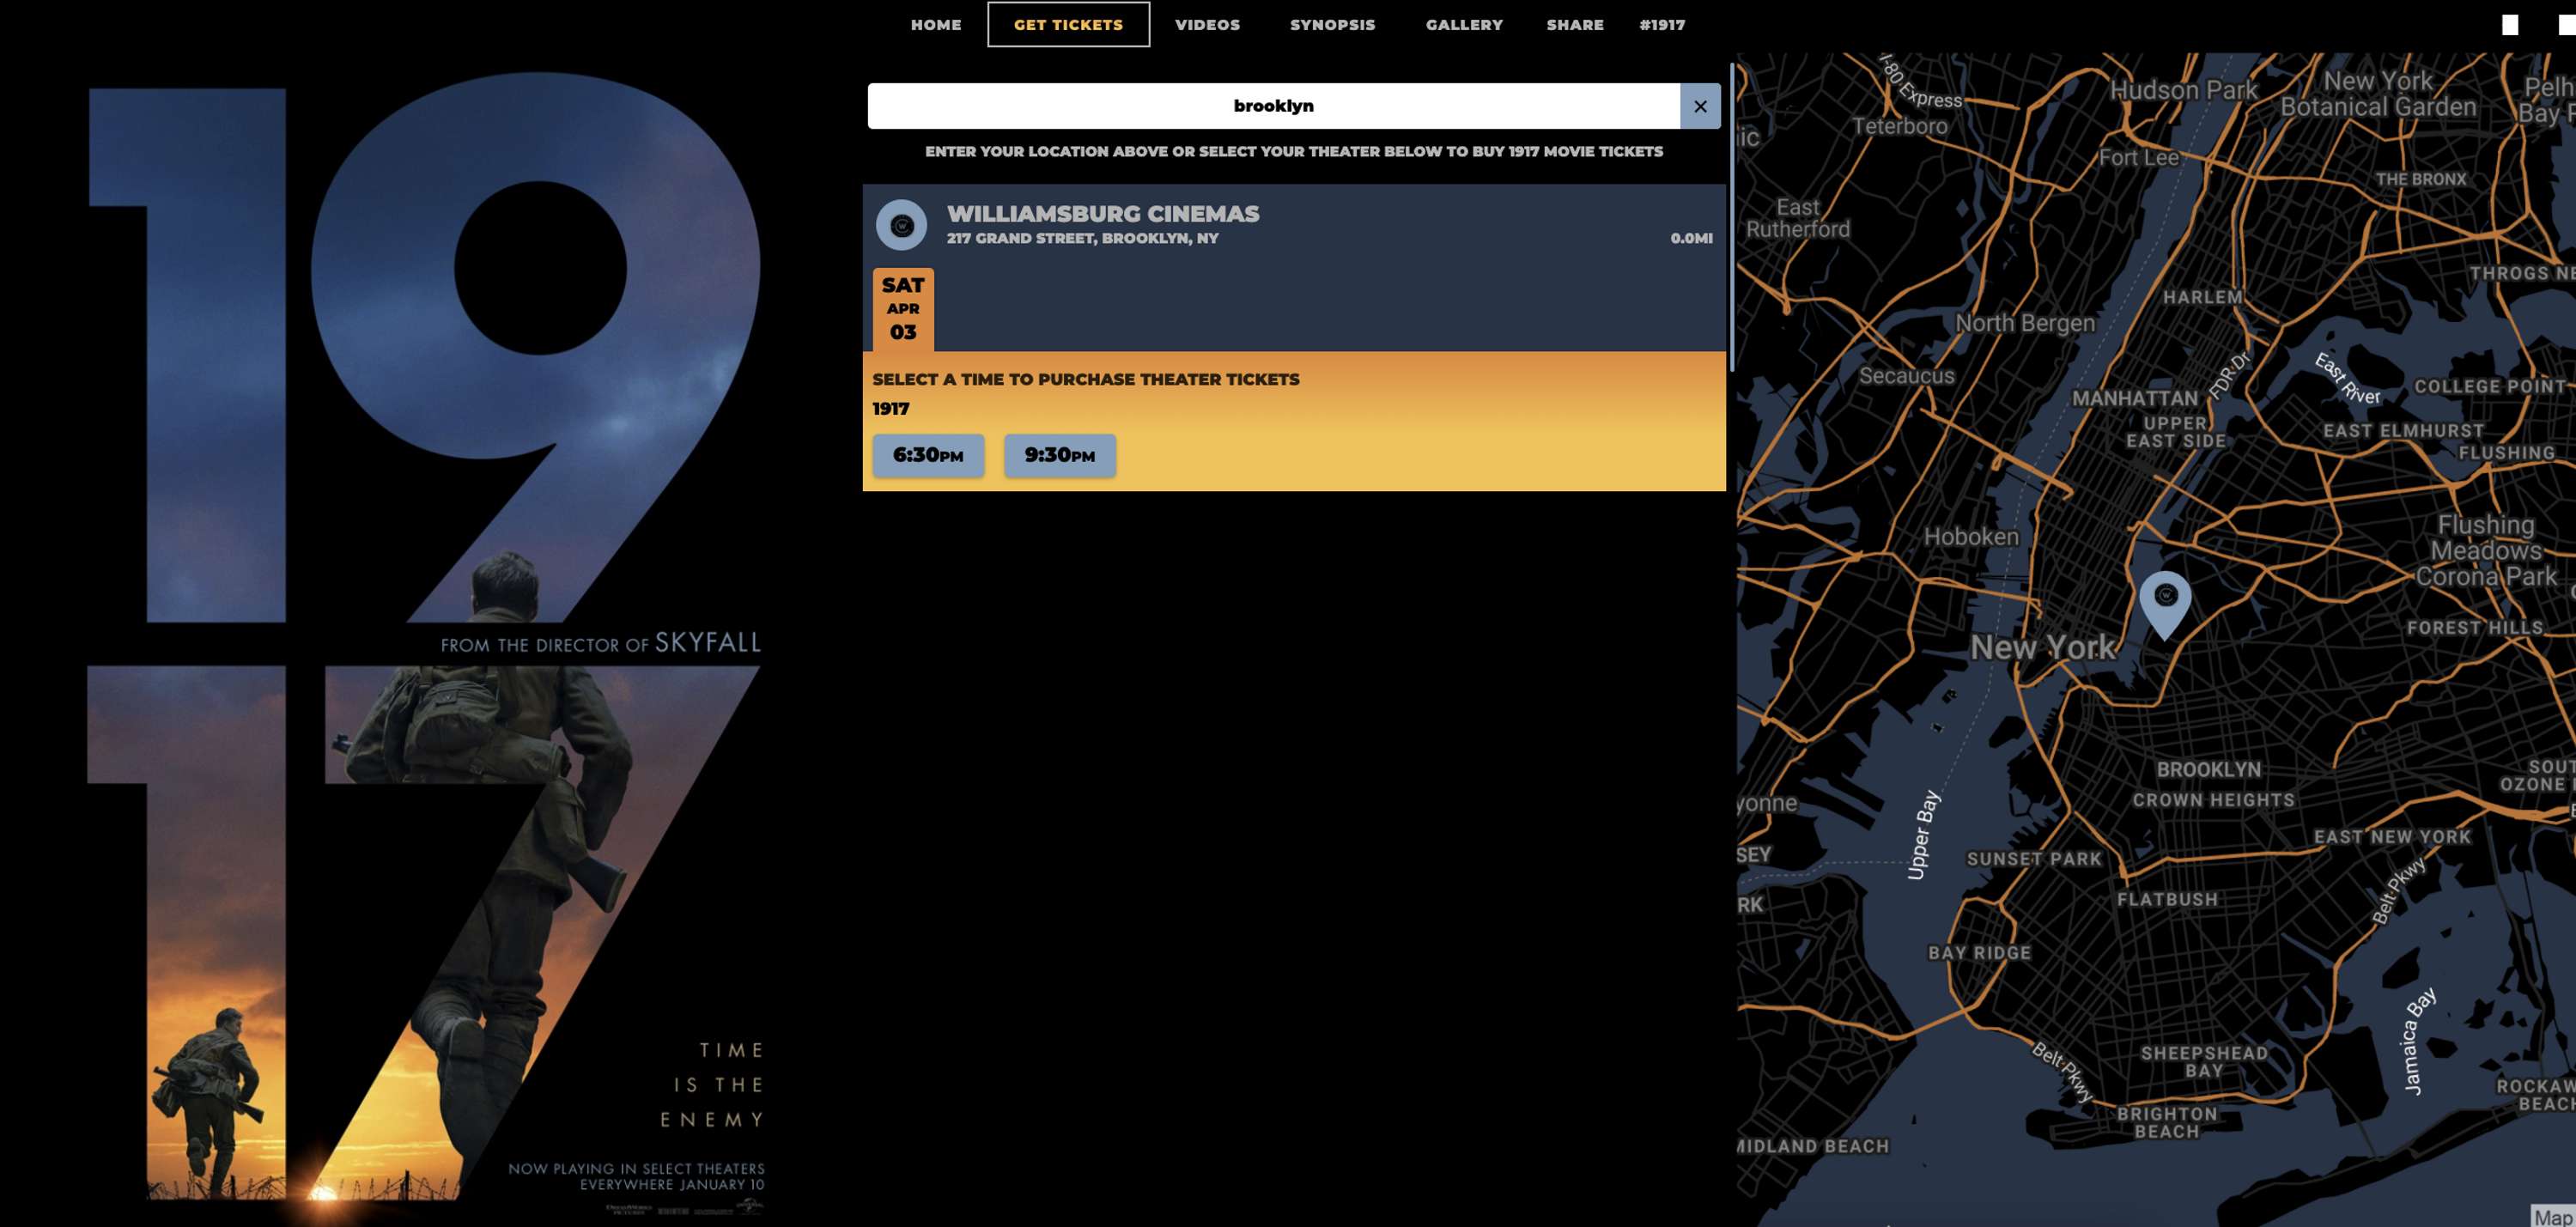Open the SYNOPSIS nav item

click(x=1332, y=25)
